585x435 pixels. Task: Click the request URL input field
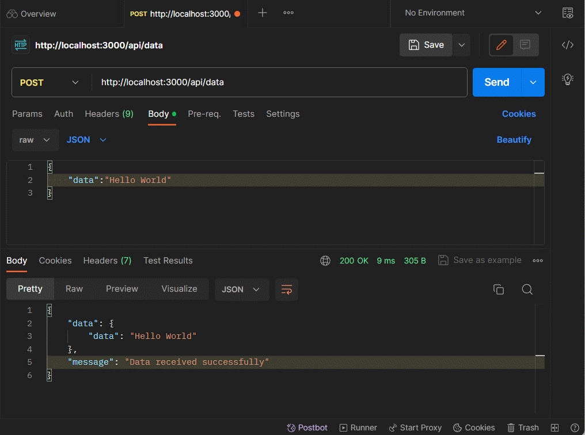click(279, 82)
